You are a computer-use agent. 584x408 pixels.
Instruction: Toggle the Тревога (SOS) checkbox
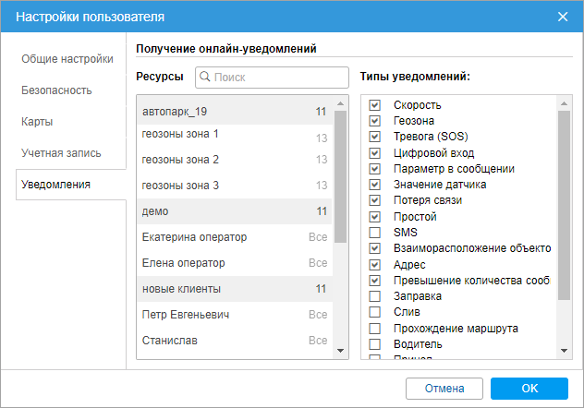pyautogui.click(x=374, y=137)
